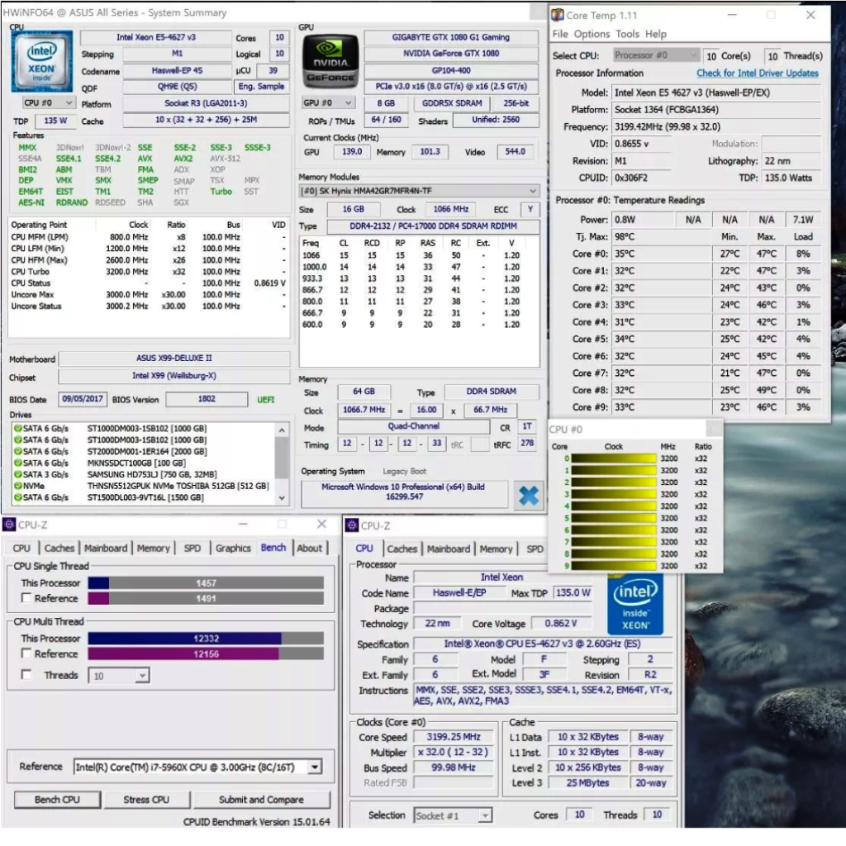Open the Socket #1 selection dropdown
846x846 pixels.
[453, 815]
